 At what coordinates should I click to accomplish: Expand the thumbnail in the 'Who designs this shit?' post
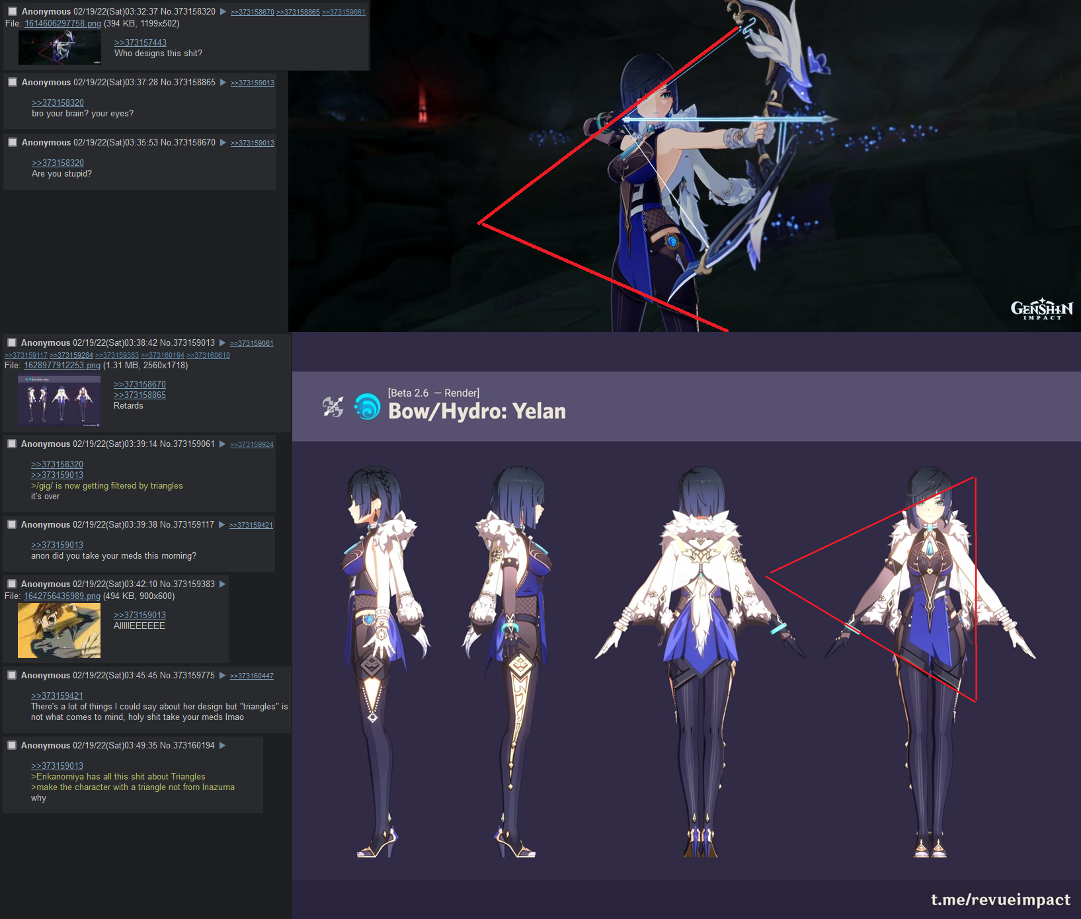[60, 48]
